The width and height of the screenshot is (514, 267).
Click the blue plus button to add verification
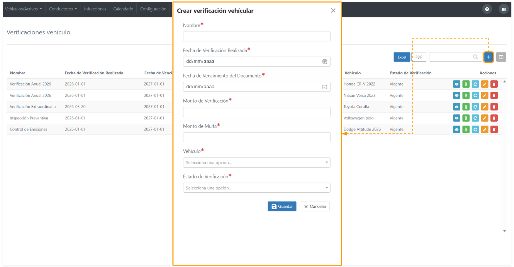pos(489,57)
